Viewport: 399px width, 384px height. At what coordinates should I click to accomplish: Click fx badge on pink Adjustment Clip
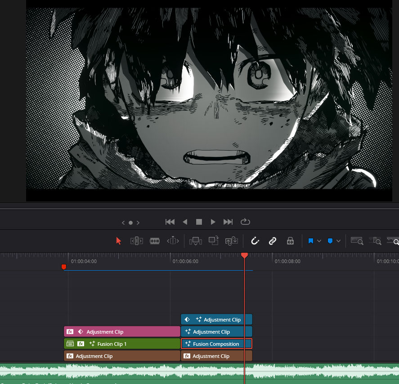click(x=70, y=331)
